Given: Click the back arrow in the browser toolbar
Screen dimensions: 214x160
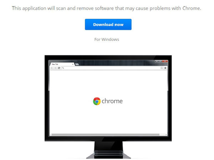Looking at the screenshot, I should tap(52, 68).
